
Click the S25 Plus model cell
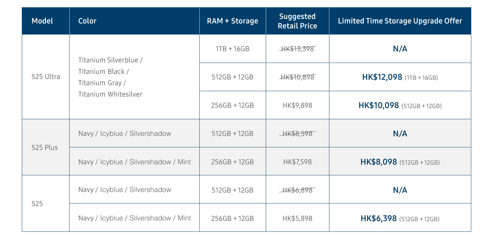click(x=45, y=147)
